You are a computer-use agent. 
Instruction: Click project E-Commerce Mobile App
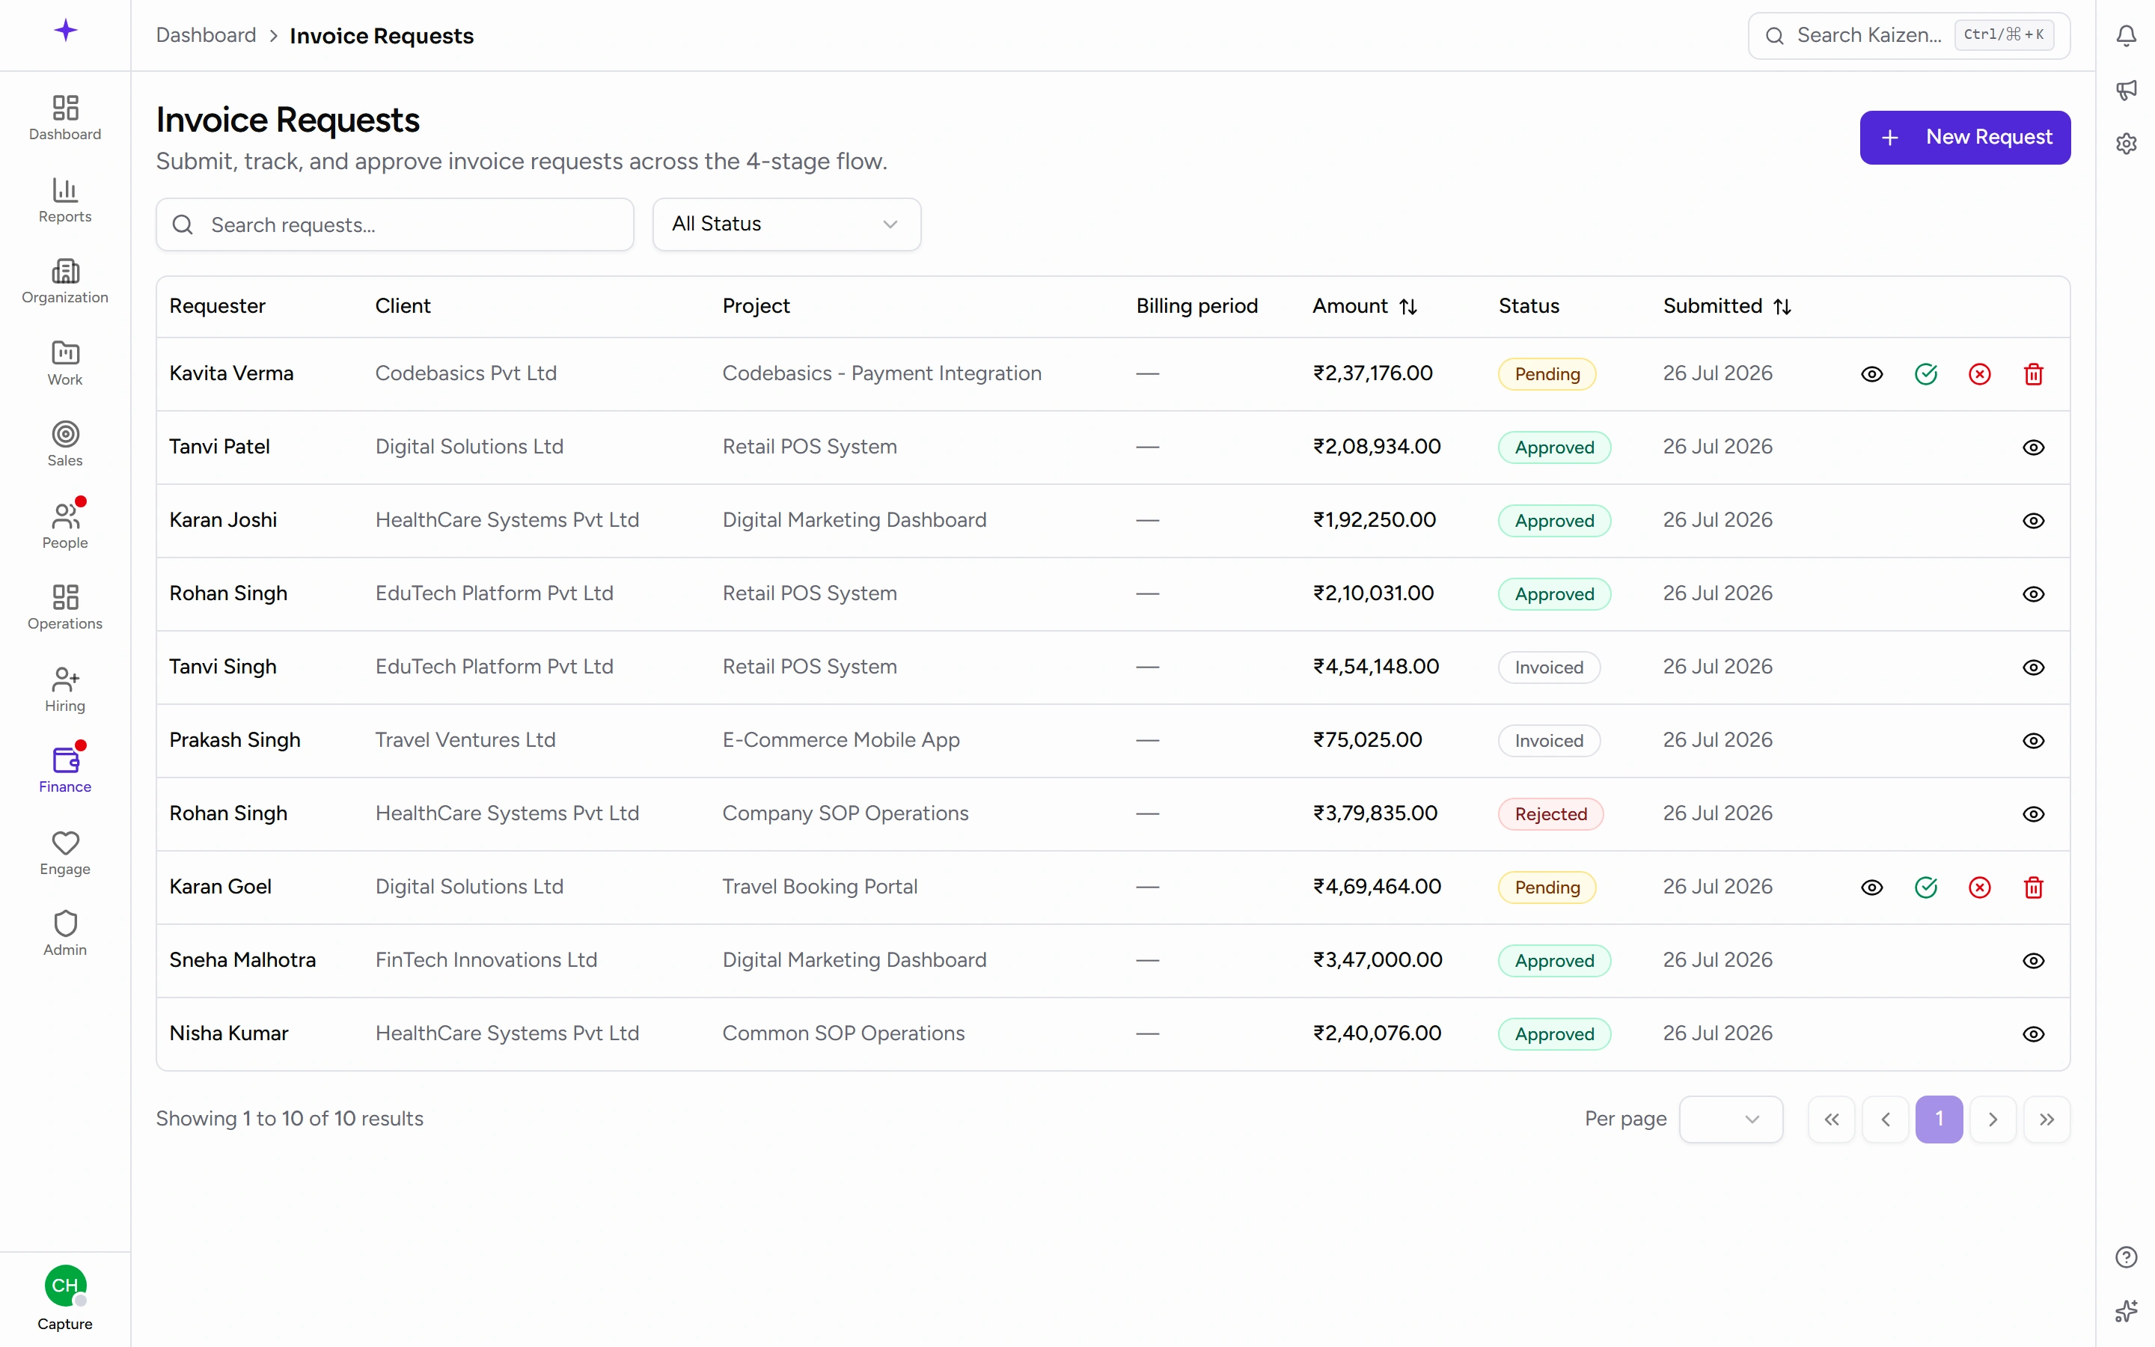pyautogui.click(x=840, y=739)
